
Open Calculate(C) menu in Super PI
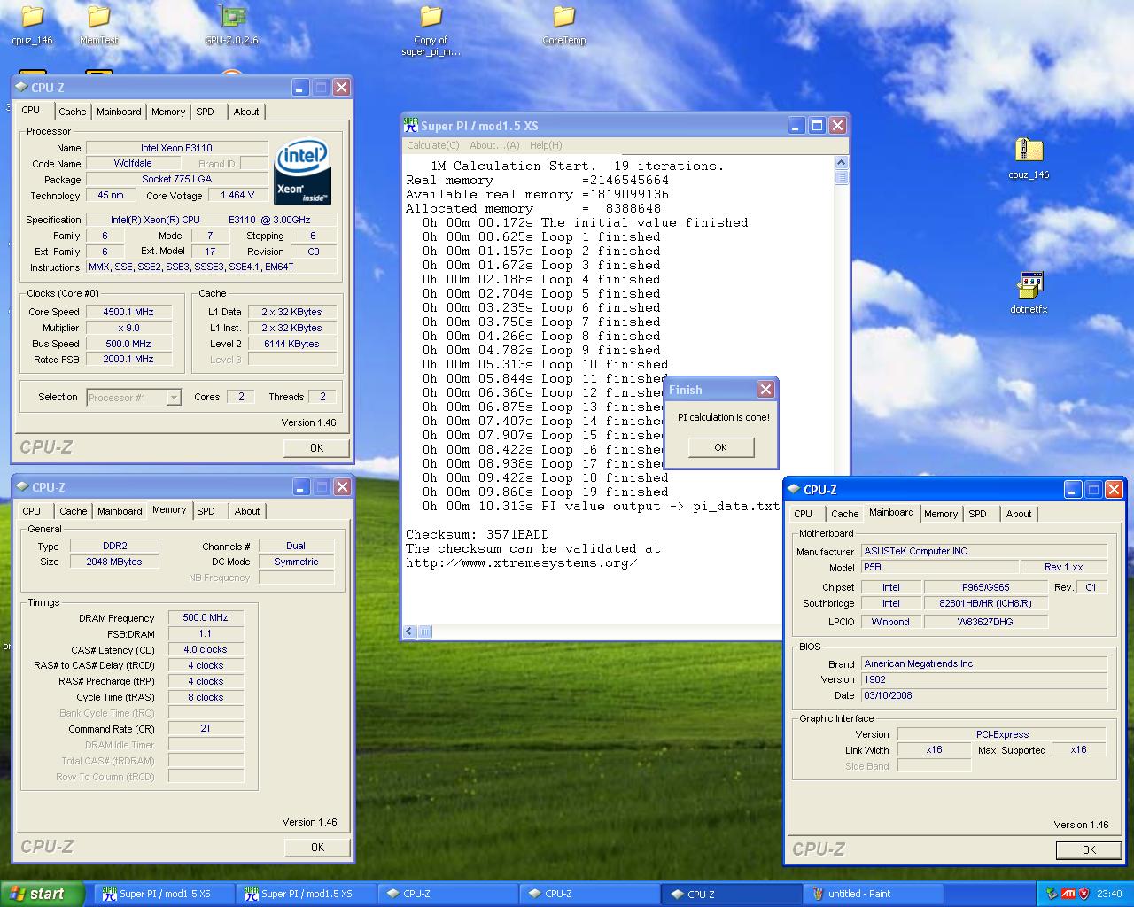point(433,145)
